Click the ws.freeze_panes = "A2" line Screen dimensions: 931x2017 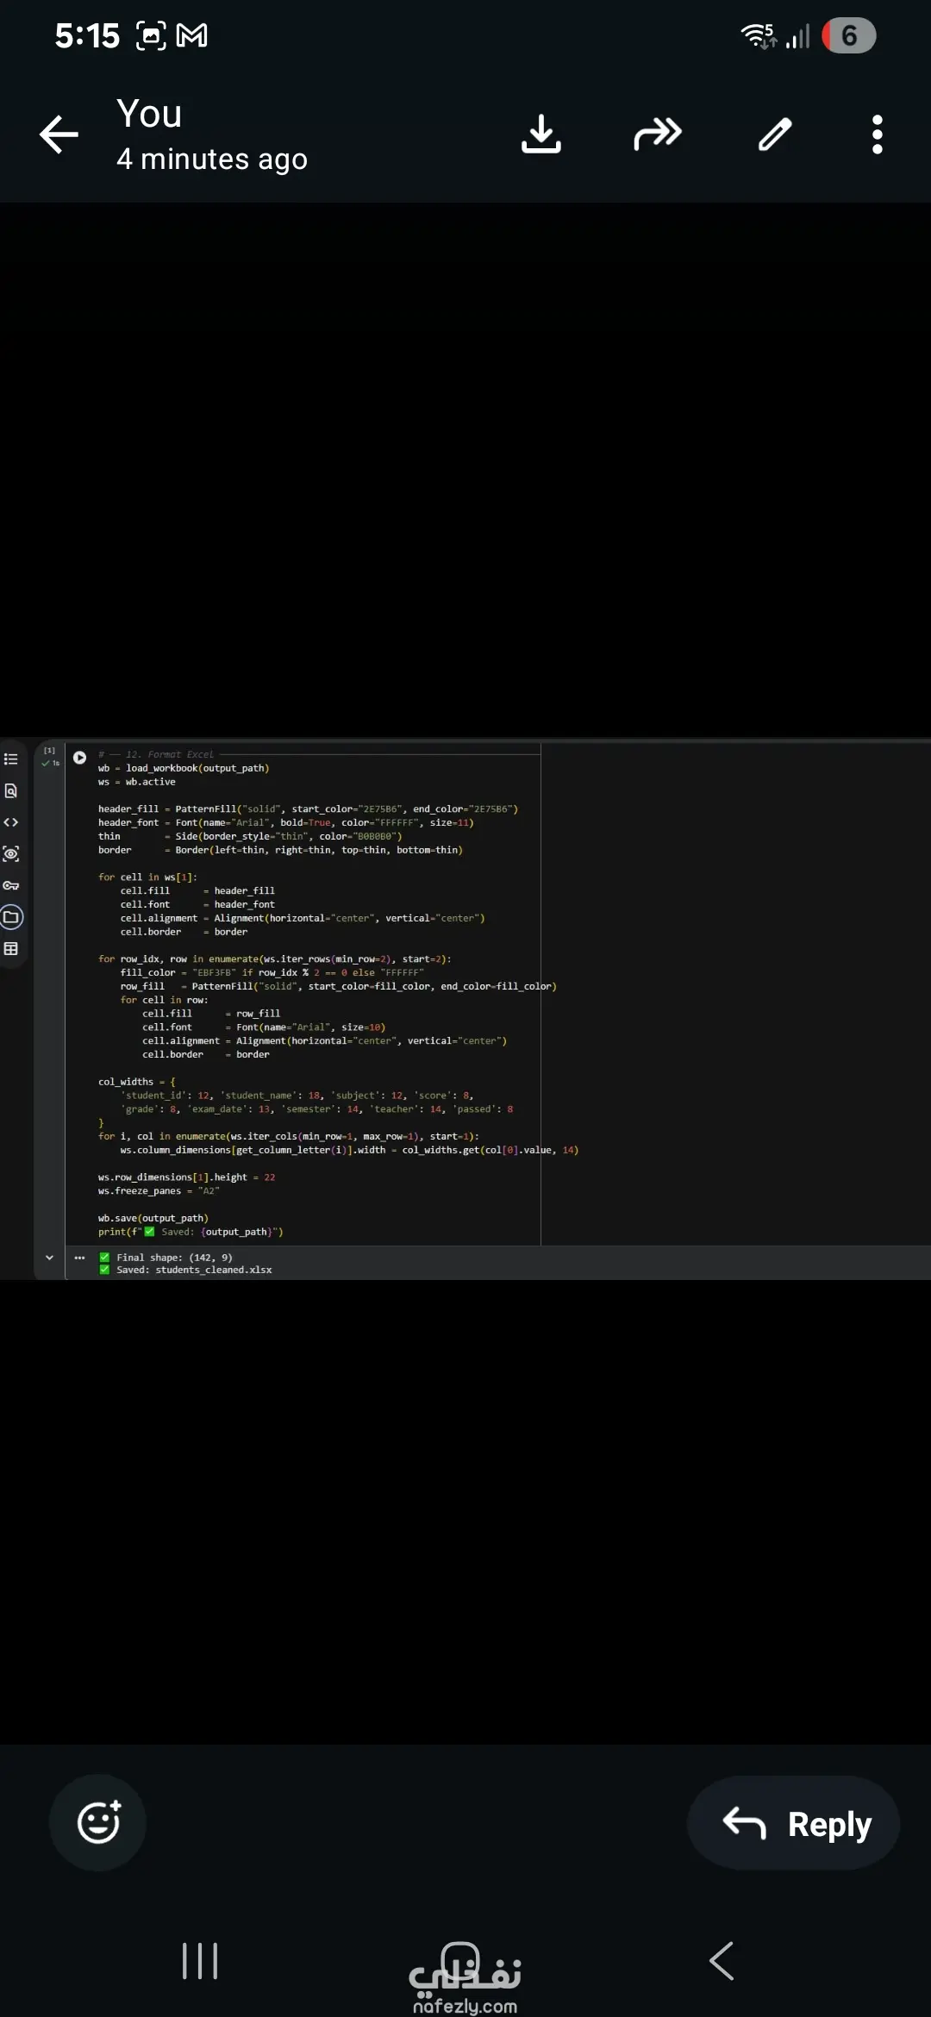[x=159, y=1190]
